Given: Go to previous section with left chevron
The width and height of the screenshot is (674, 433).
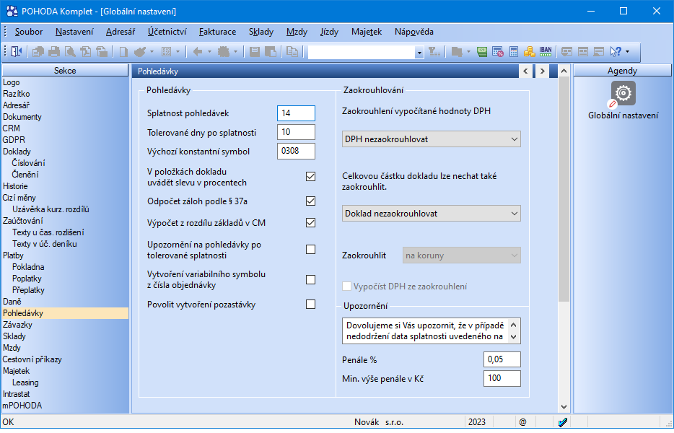Looking at the screenshot, I should click(525, 71).
